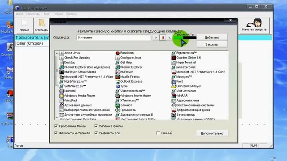Image resolution: width=287 pixels, height=161 pixels.
Task: Click the X clear button beside record
Action: coord(170,38)
